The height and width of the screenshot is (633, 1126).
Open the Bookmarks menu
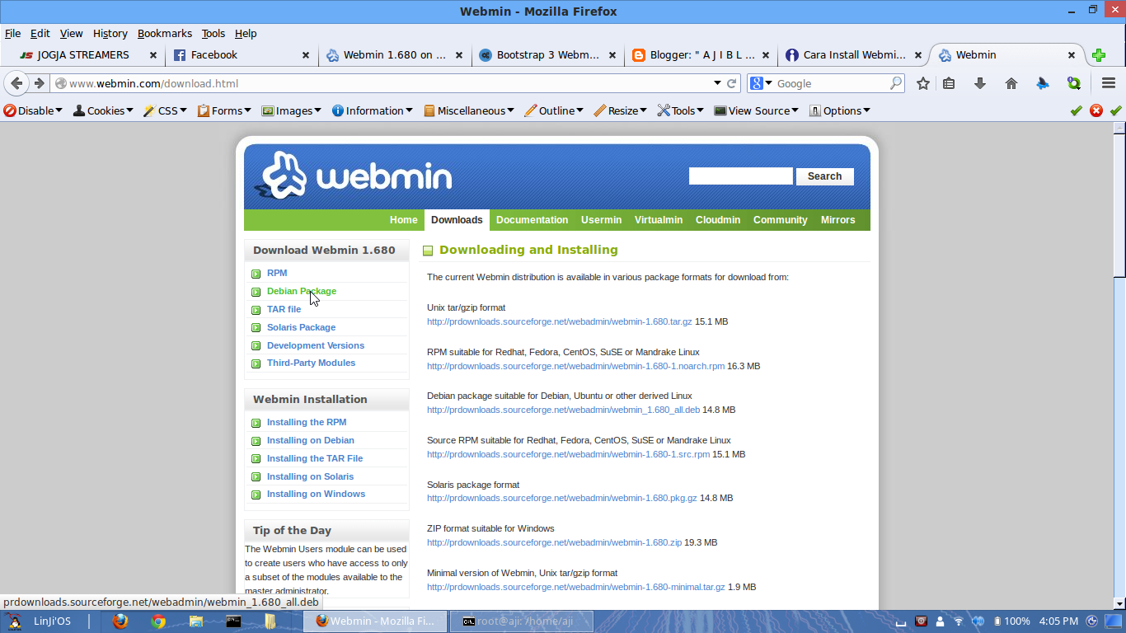[x=165, y=34]
